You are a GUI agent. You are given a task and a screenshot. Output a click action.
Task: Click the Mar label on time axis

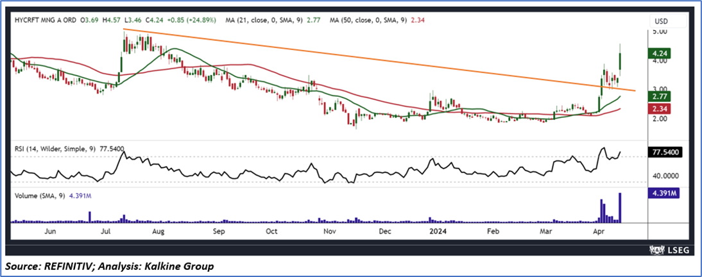[x=545, y=231]
